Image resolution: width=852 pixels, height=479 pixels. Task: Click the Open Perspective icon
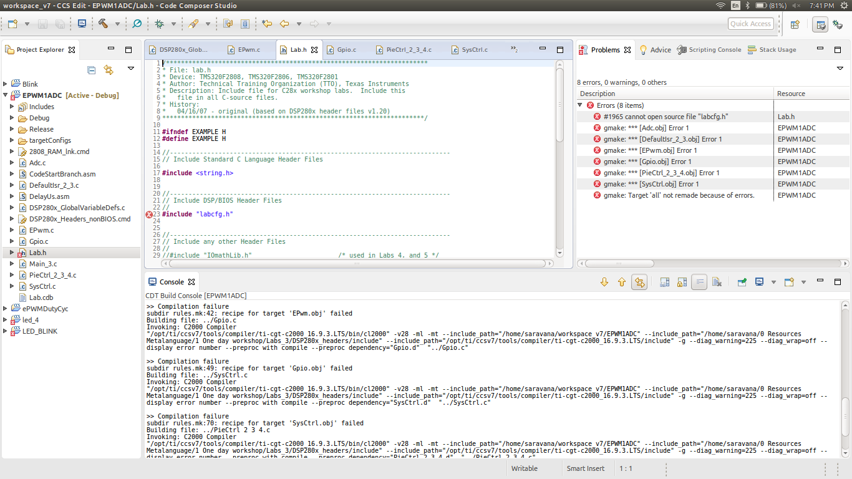point(795,24)
